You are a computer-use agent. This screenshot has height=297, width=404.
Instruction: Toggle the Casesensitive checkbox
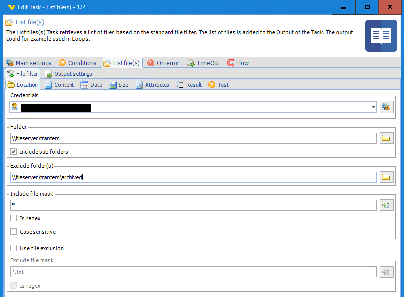click(x=14, y=232)
